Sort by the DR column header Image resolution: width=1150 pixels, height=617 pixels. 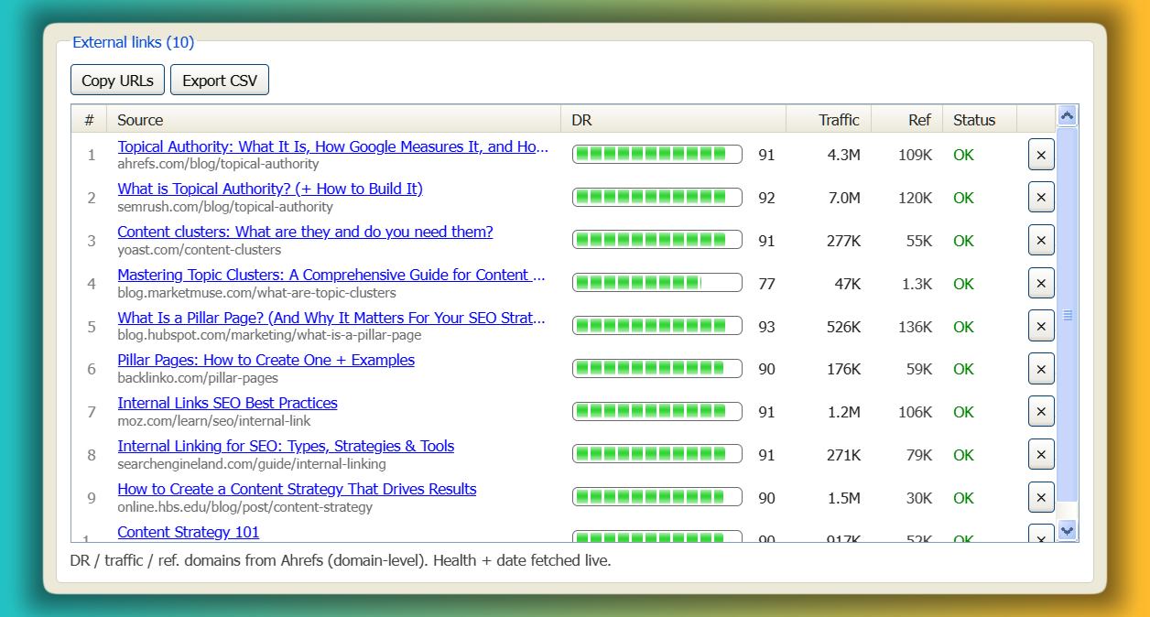click(673, 119)
